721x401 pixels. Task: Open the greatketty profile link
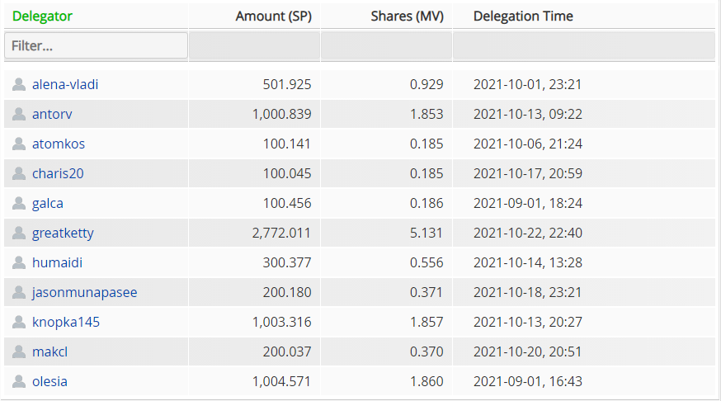tap(63, 234)
